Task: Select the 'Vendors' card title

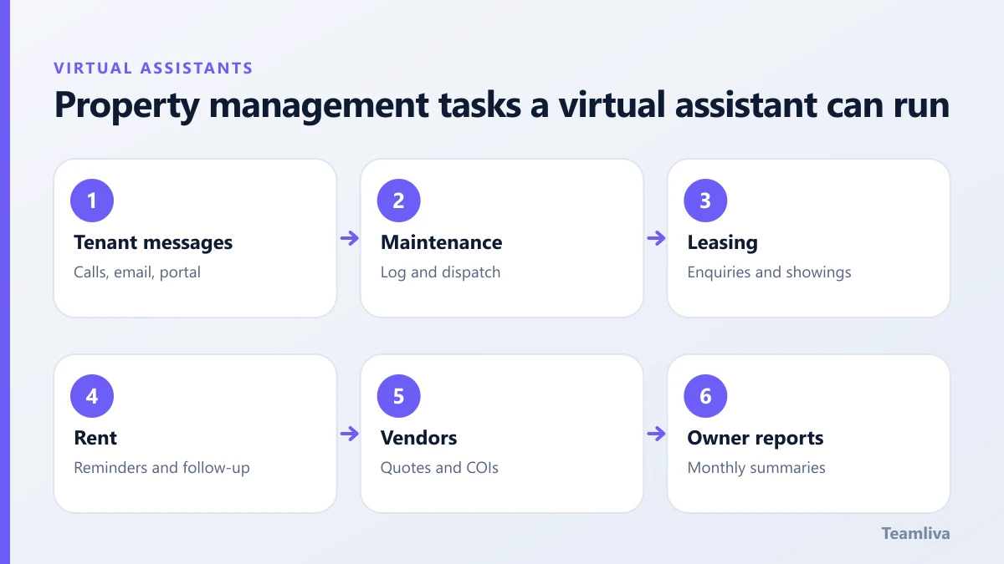Action: (x=418, y=438)
